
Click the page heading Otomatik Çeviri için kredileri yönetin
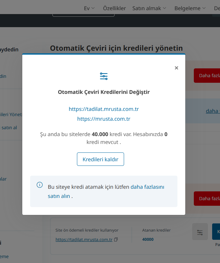coord(116,48)
